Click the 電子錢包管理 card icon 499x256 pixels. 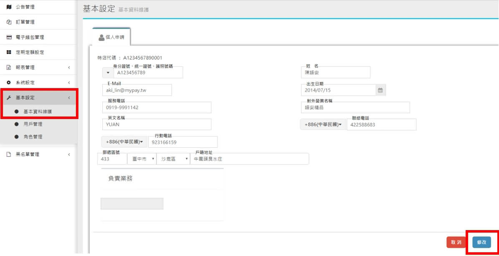[8, 37]
